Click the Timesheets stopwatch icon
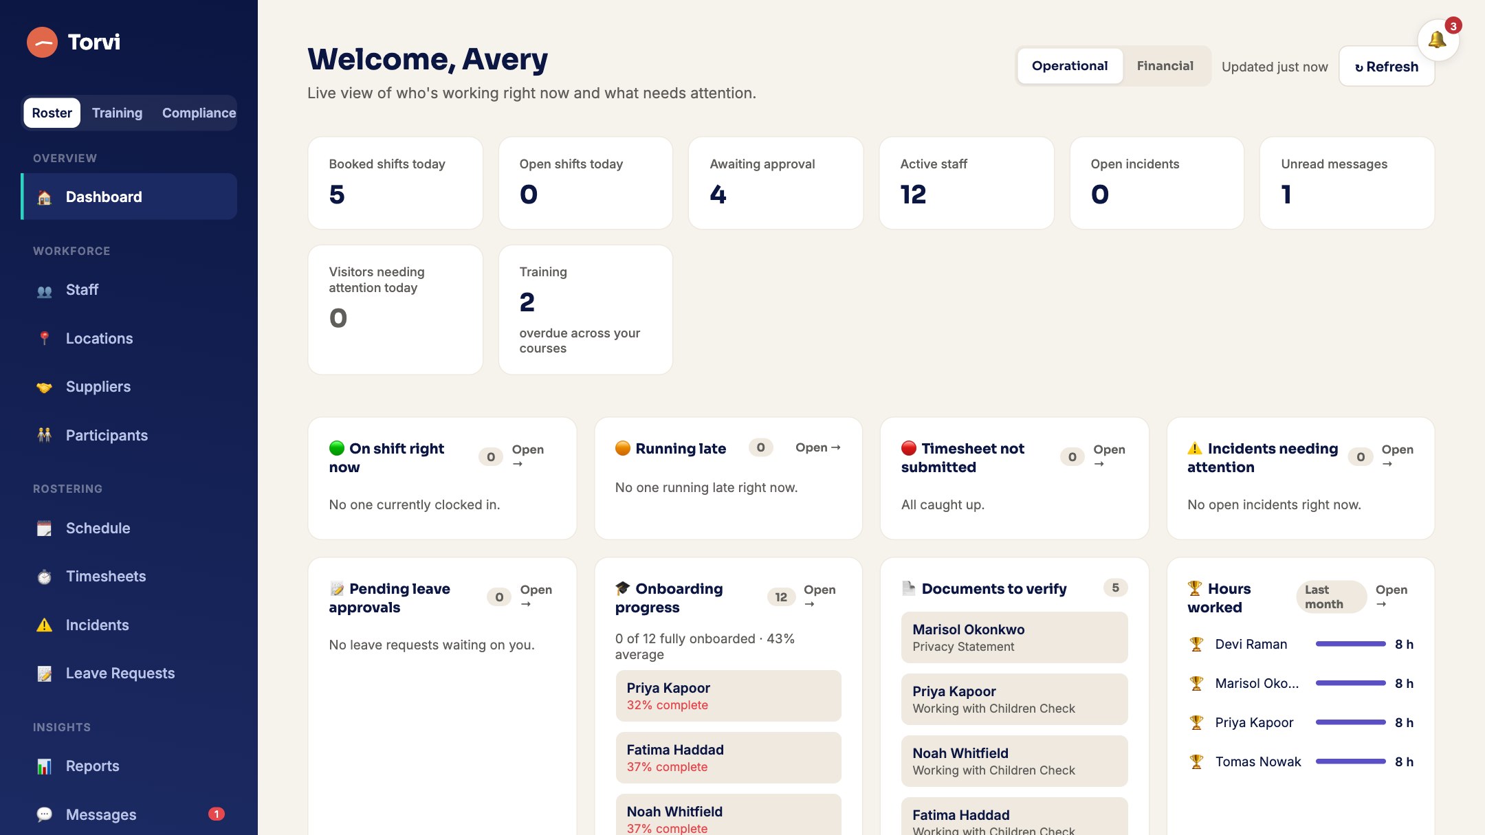This screenshot has height=835, width=1485. (x=44, y=577)
